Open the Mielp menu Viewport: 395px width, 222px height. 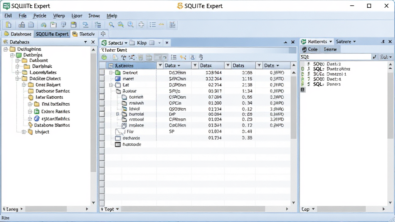click(112, 15)
